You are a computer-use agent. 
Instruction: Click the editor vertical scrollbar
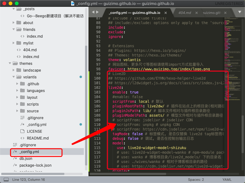tap(243, 134)
